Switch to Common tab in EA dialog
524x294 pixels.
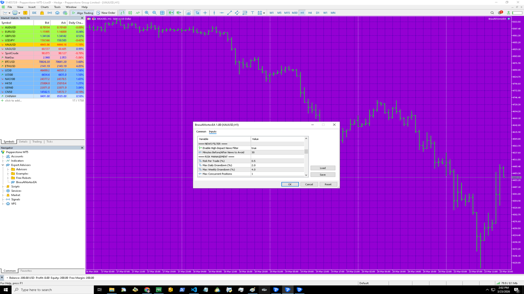(201, 132)
